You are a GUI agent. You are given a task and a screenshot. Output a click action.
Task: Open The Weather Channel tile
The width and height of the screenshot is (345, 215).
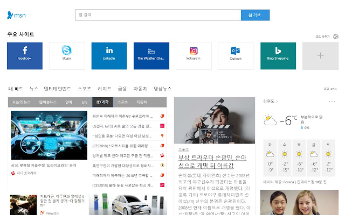click(x=151, y=56)
